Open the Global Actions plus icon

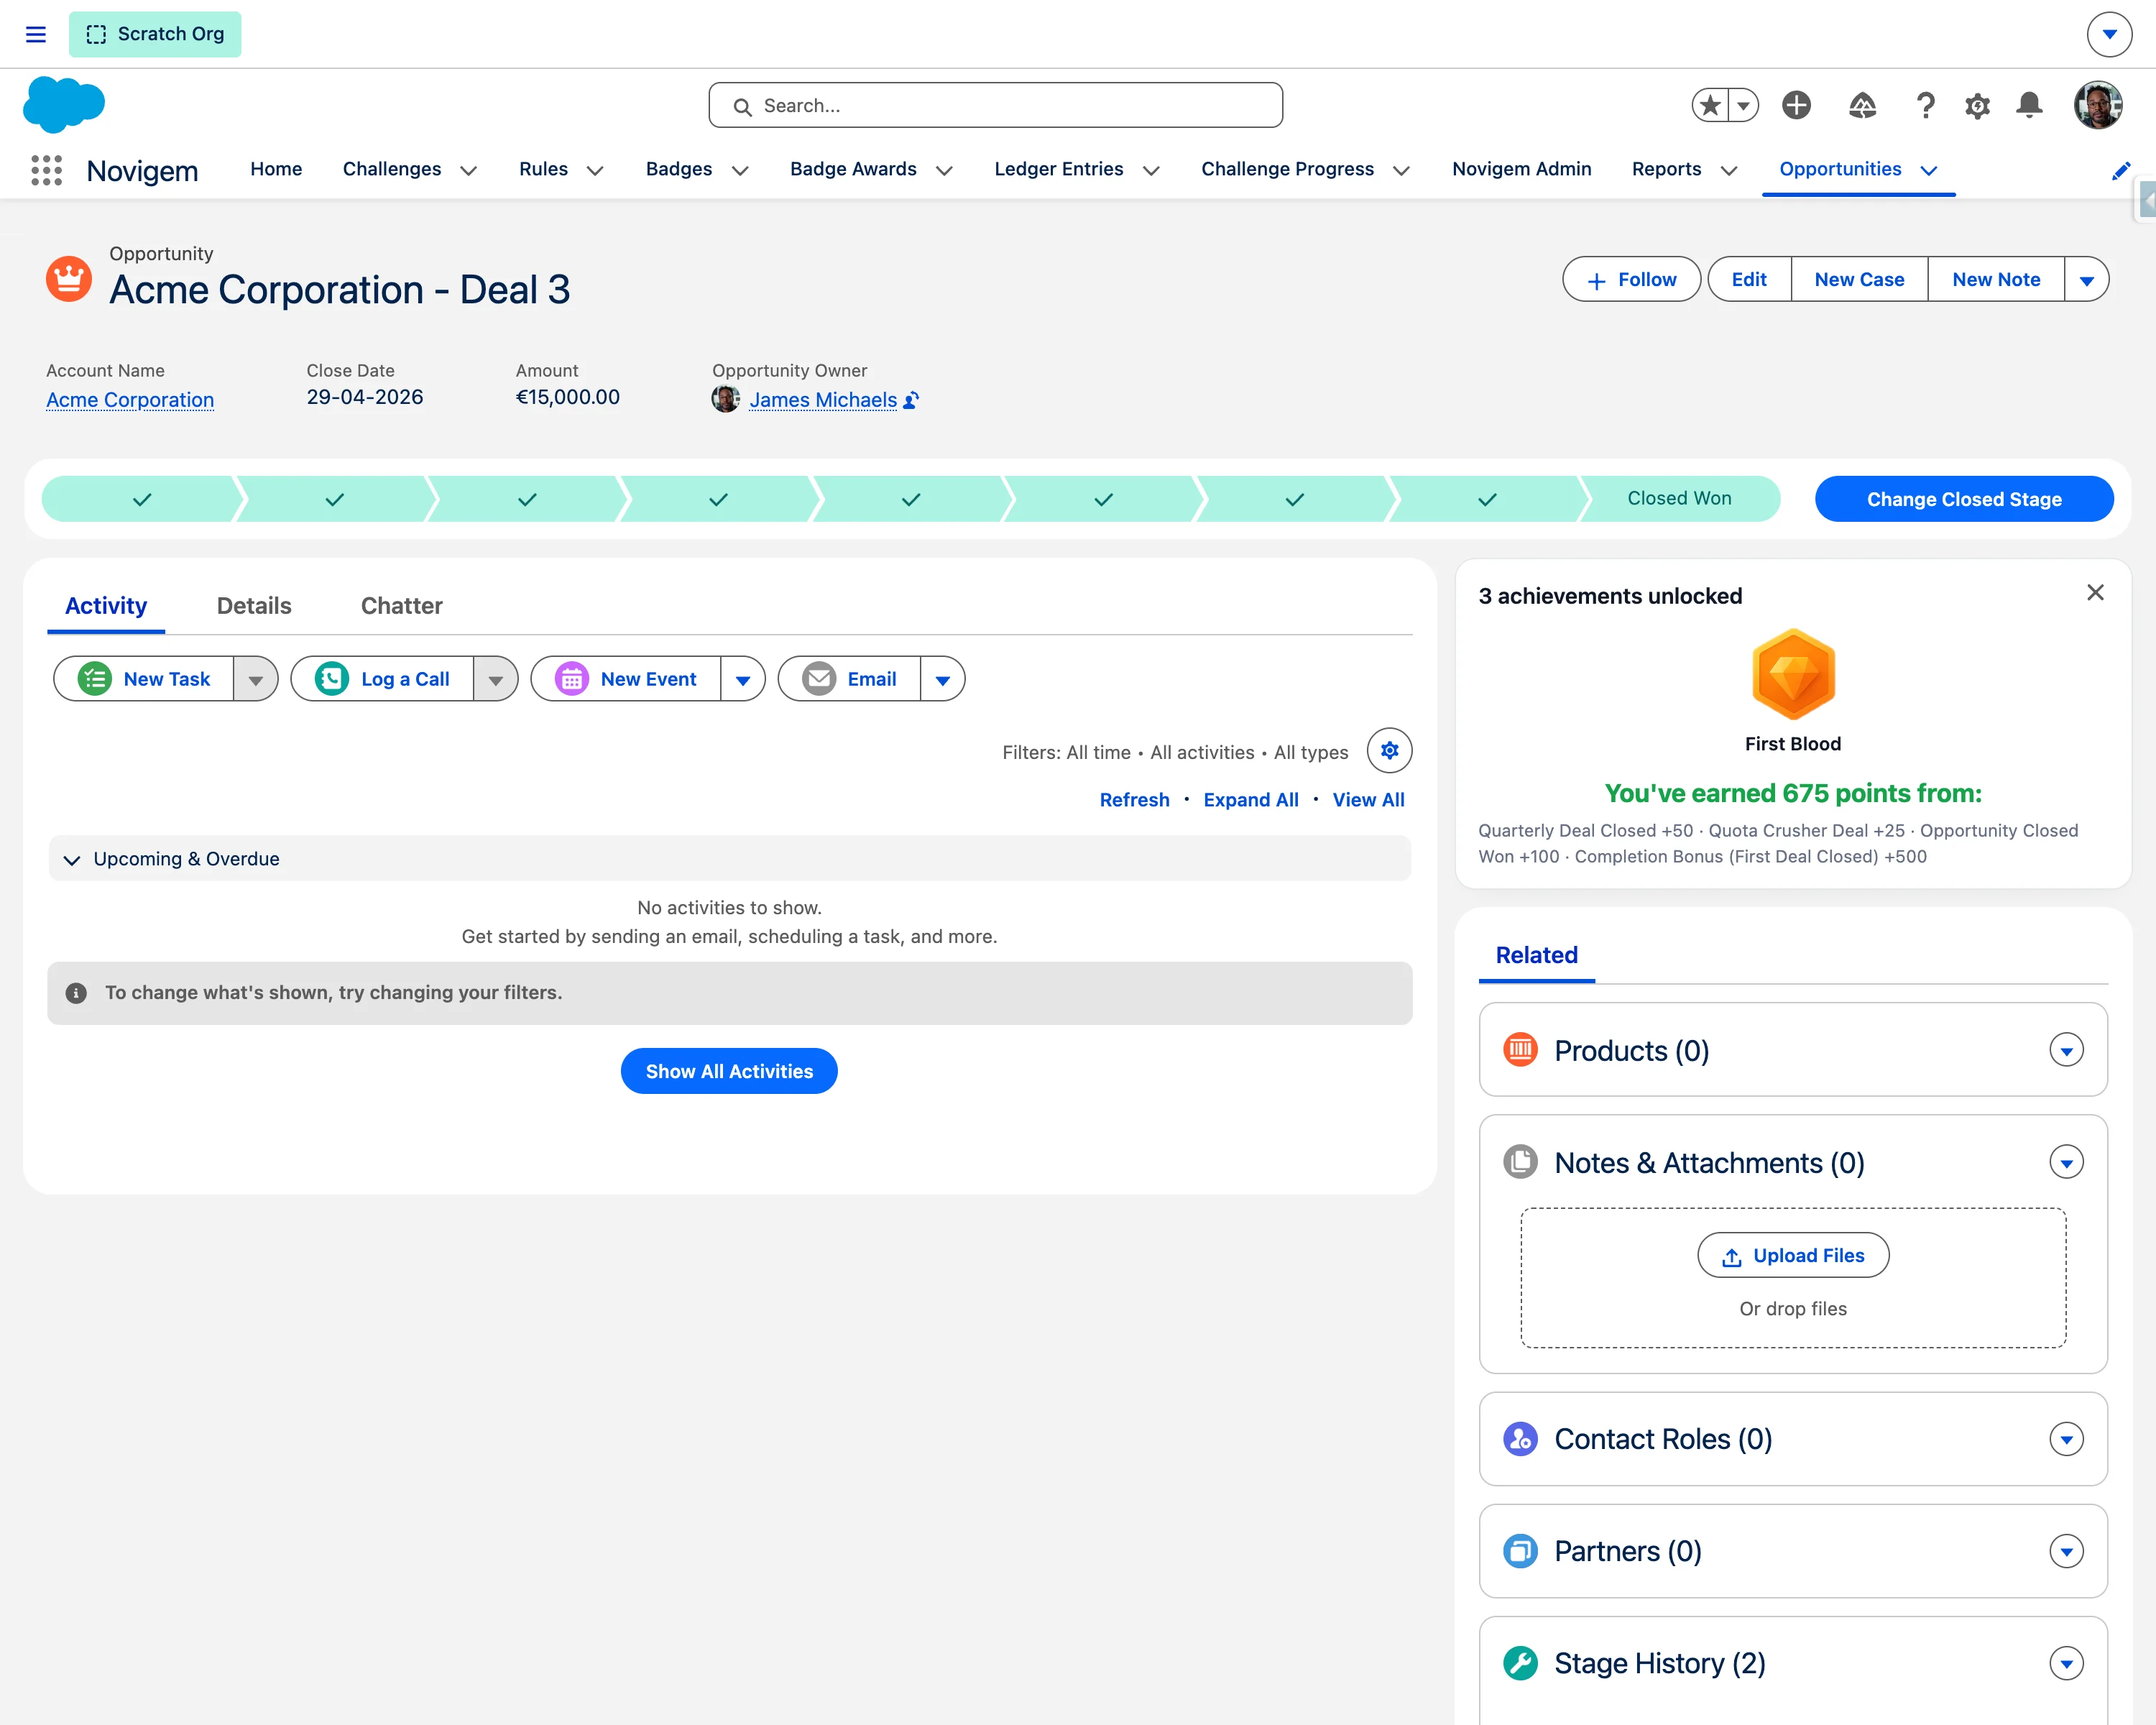[x=1796, y=105]
